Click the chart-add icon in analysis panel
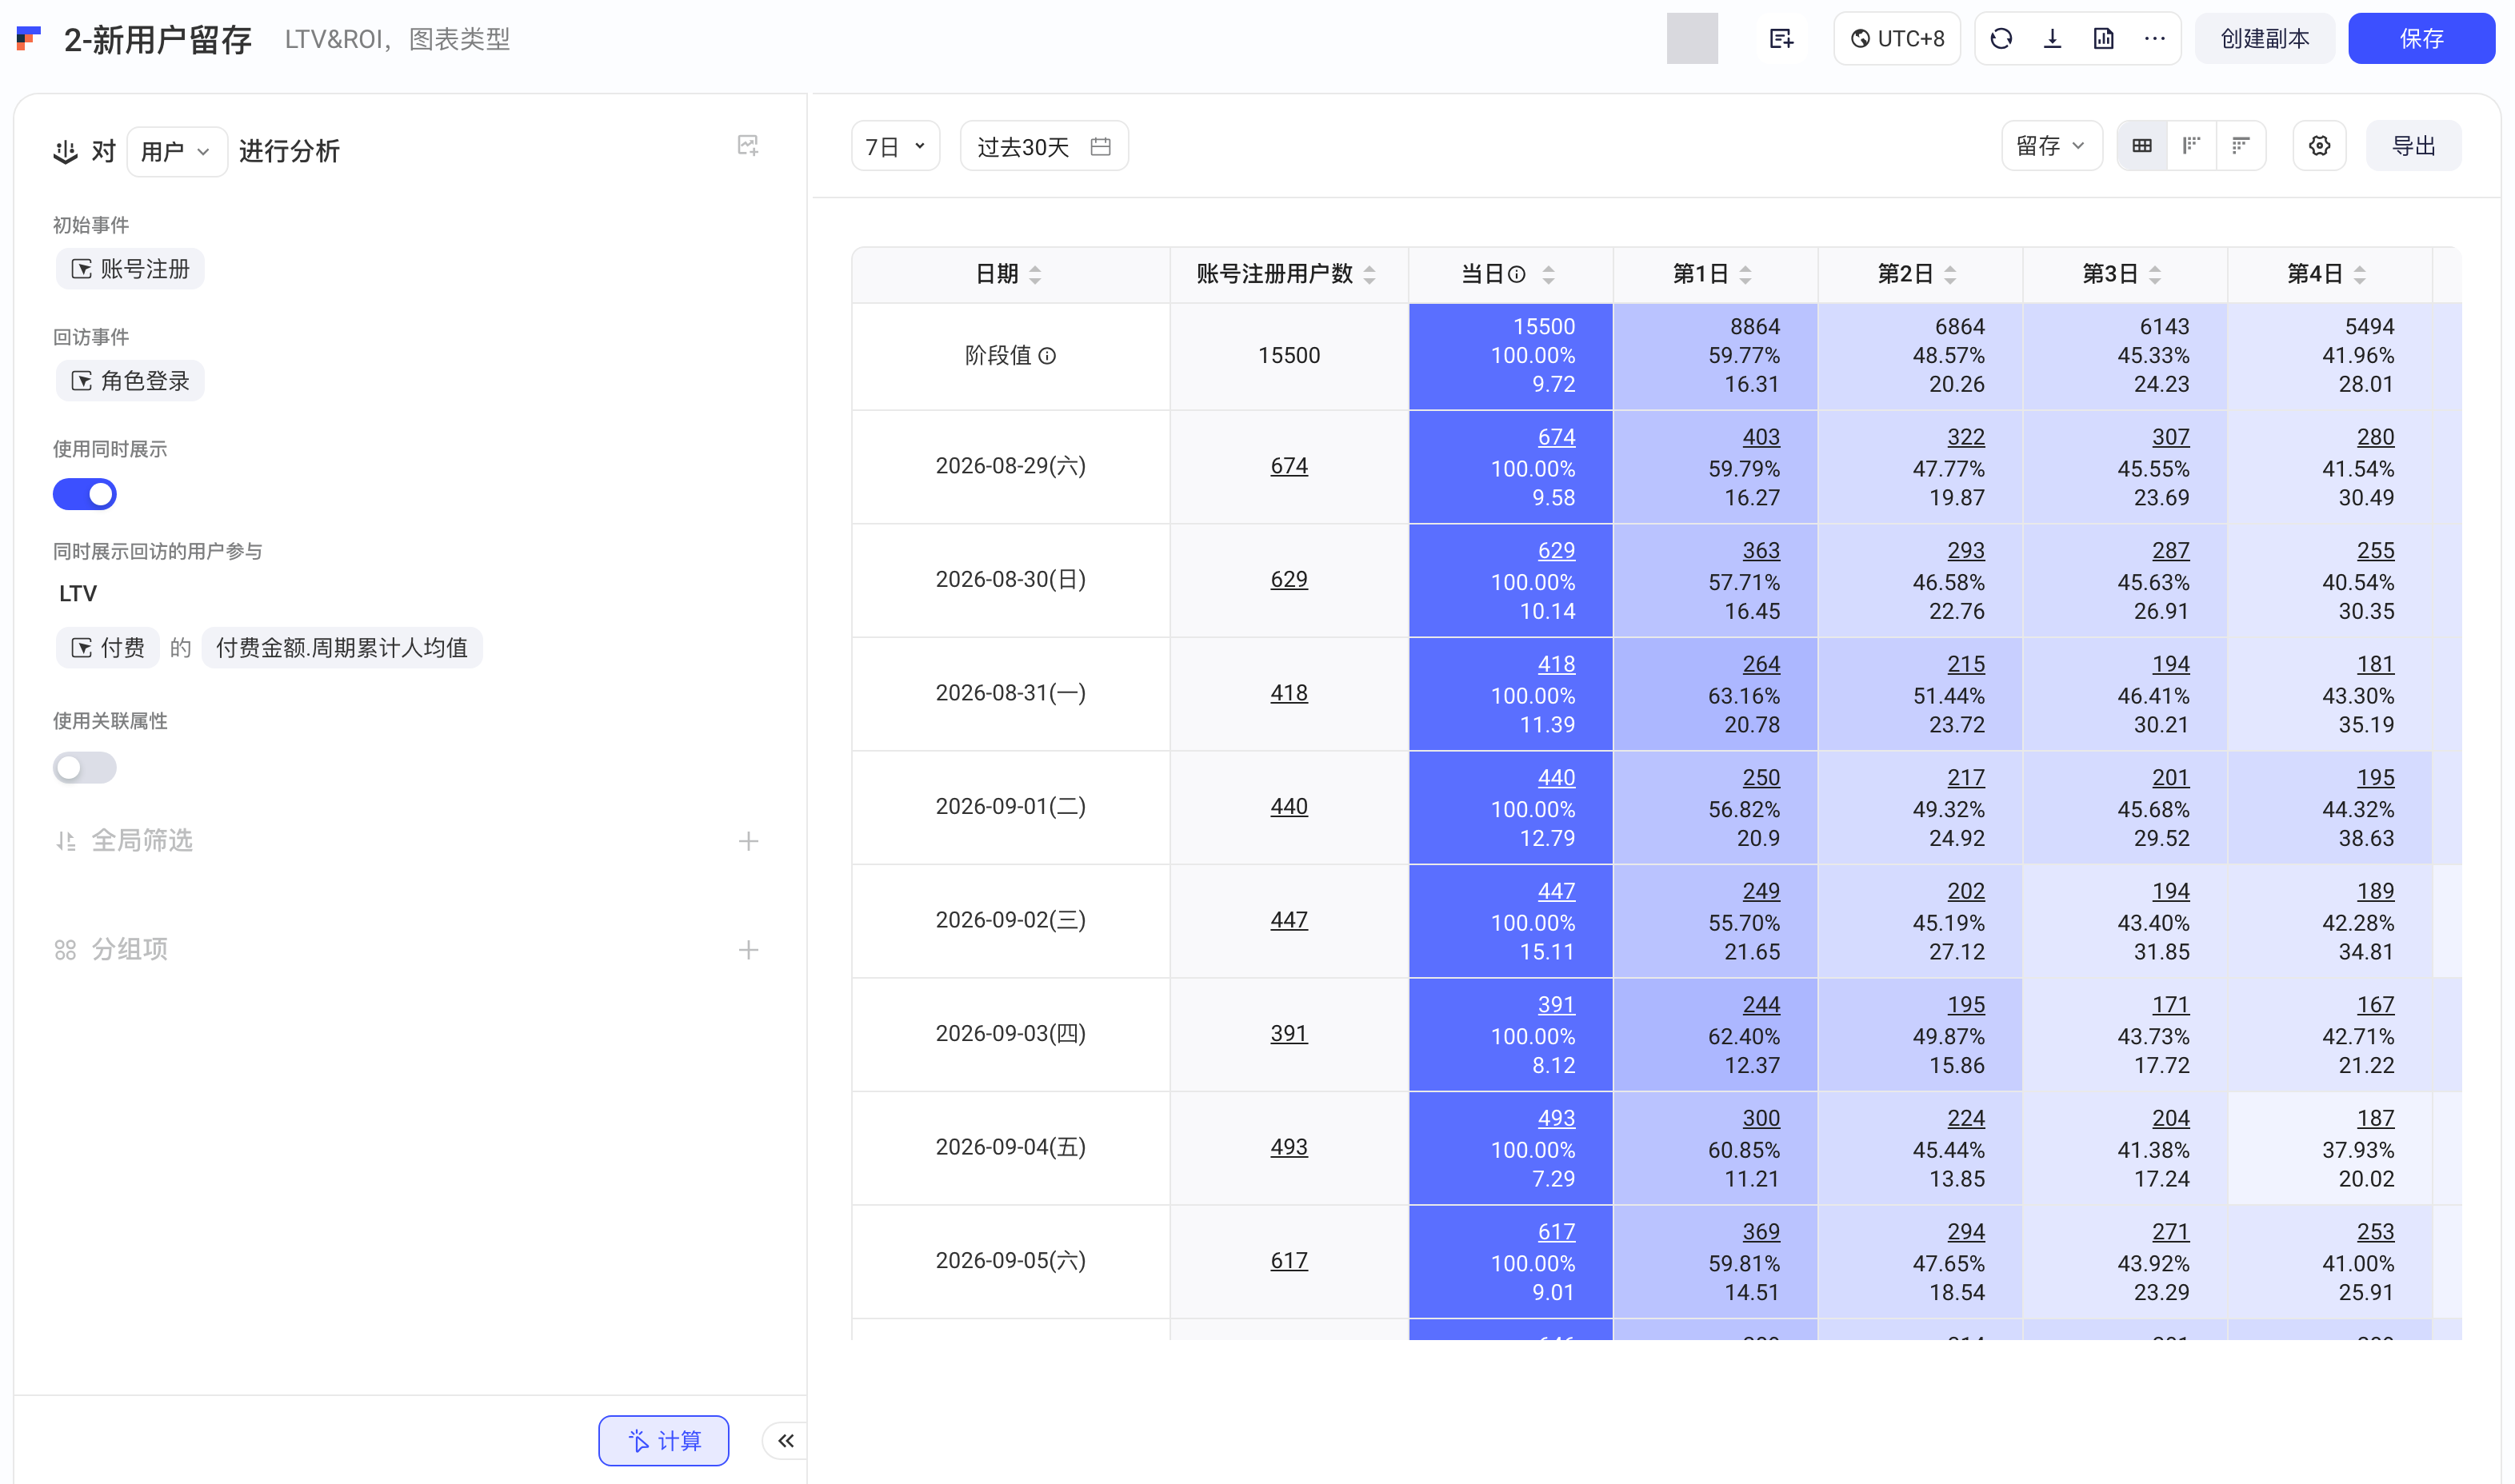Viewport: 2515px width, 1484px height. [x=747, y=146]
